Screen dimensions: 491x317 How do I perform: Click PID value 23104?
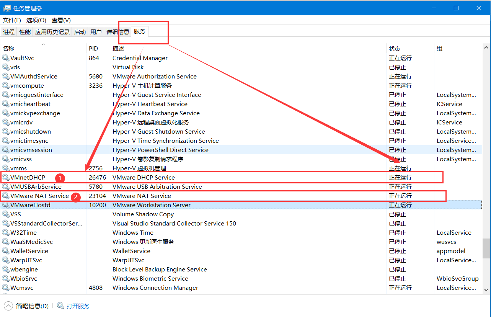pyautogui.click(x=97, y=196)
